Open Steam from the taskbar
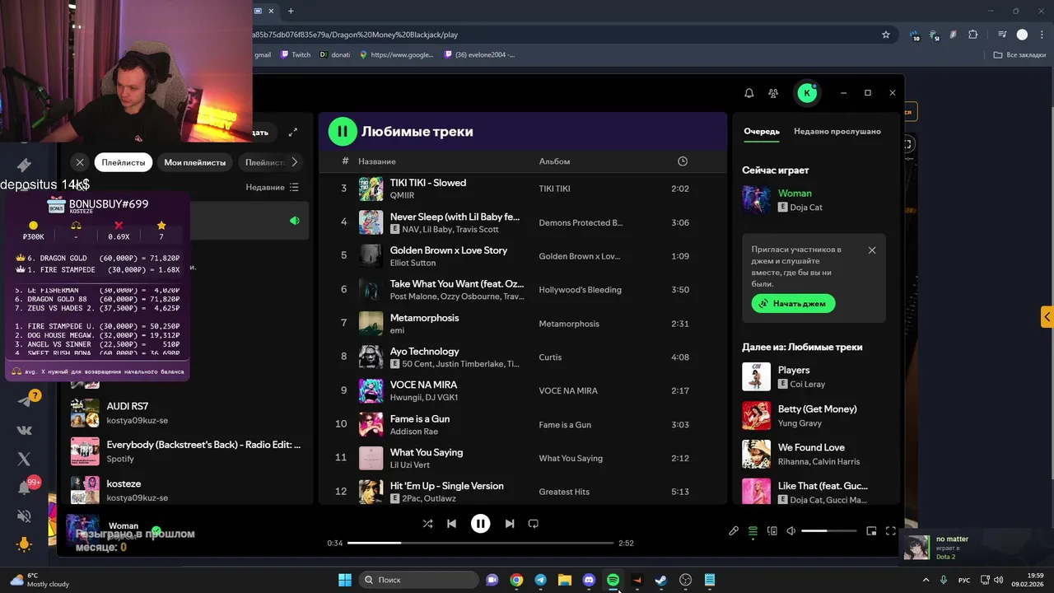Viewport: 1054px width, 593px height. tap(661, 580)
